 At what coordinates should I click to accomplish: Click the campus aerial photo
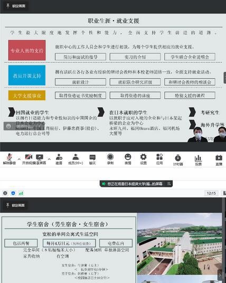179,243
